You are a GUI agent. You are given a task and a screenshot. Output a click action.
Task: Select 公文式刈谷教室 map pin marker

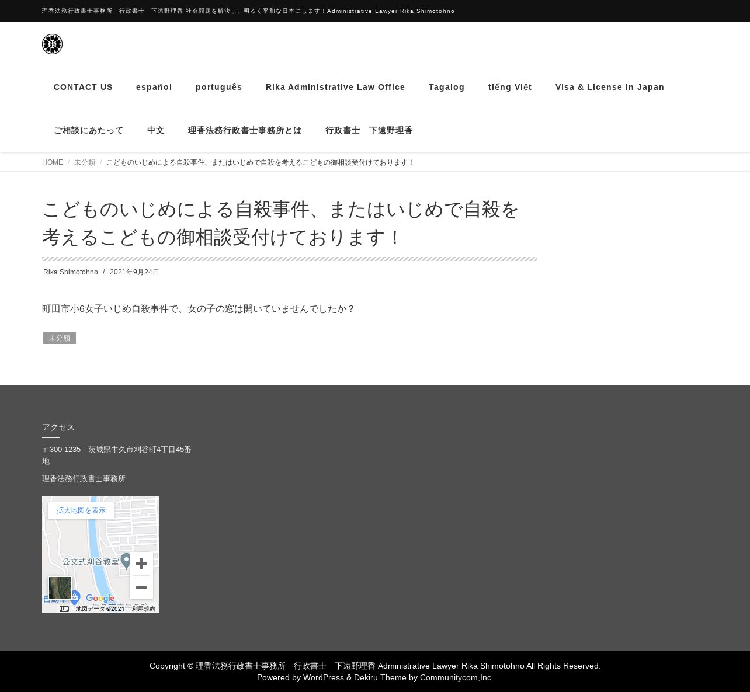point(126,561)
